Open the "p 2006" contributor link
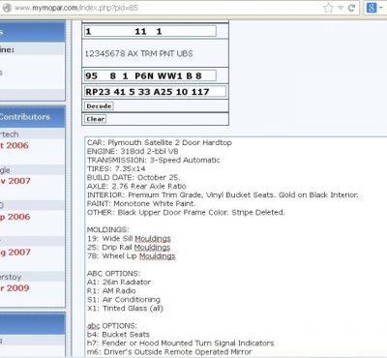 15,217
